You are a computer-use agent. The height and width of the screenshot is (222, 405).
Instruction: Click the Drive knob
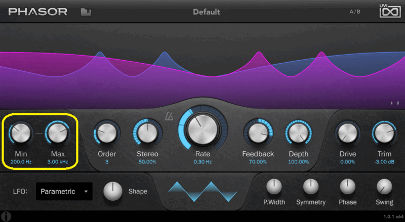pyautogui.click(x=348, y=133)
